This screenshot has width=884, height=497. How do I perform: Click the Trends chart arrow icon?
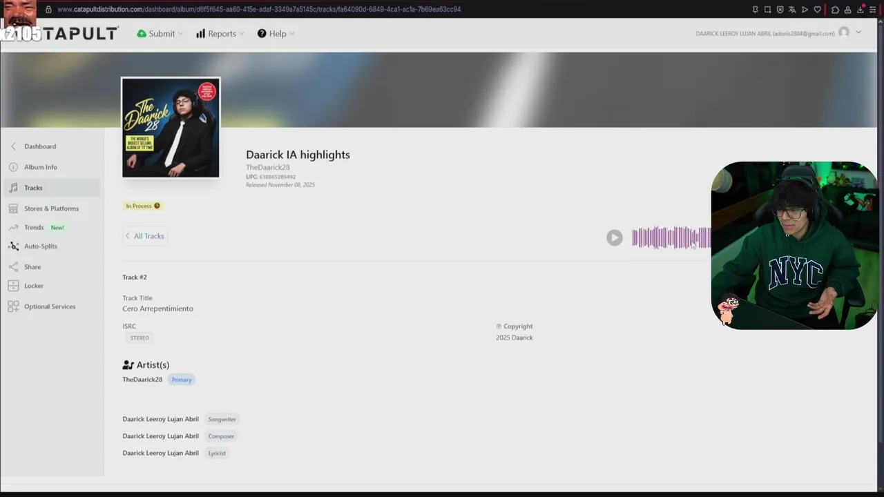click(13, 227)
